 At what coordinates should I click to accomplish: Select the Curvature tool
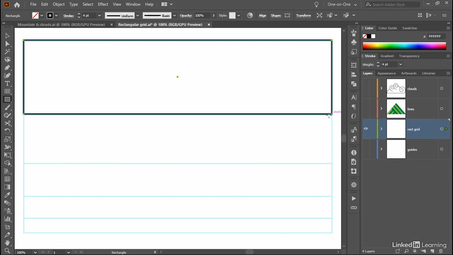[x=7, y=75]
